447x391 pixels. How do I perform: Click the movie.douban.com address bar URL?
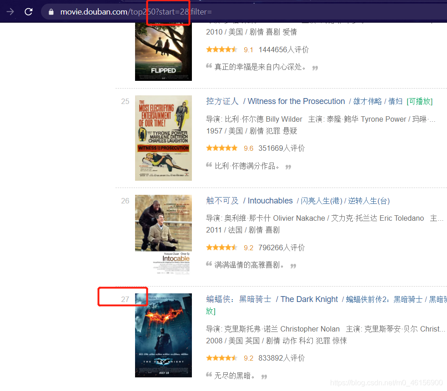coord(136,12)
